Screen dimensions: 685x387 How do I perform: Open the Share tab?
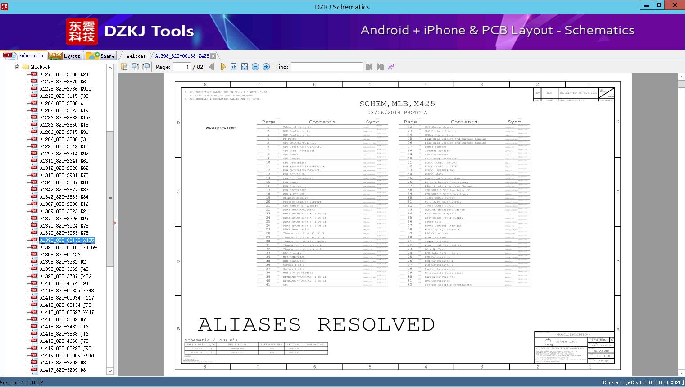click(100, 56)
